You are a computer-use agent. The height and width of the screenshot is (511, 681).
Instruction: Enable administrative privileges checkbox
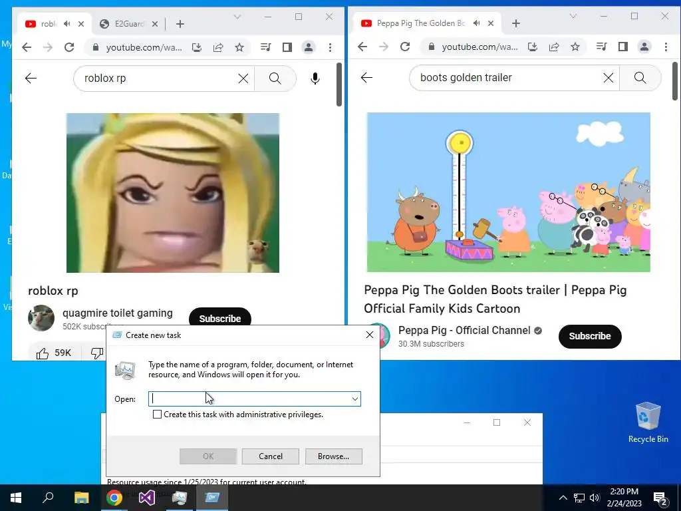click(157, 415)
